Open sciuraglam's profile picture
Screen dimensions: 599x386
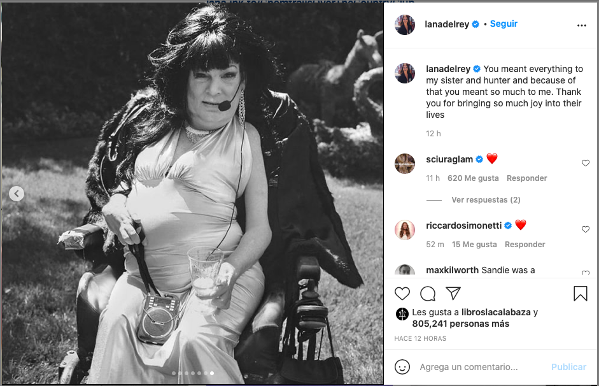click(x=405, y=164)
